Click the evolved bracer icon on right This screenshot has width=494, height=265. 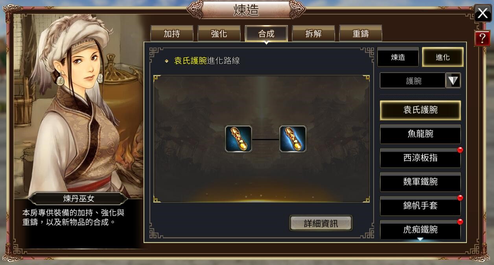pos(293,139)
